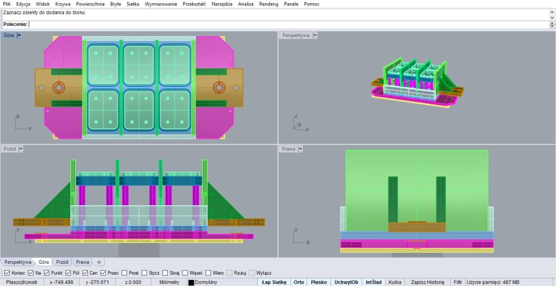Open the Filtr selection filter
The height and width of the screenshot is (286, 556).
(457, 282)
